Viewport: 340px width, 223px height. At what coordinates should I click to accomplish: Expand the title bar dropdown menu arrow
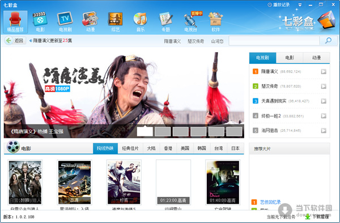pyautogui.click(x=300, y=5)
